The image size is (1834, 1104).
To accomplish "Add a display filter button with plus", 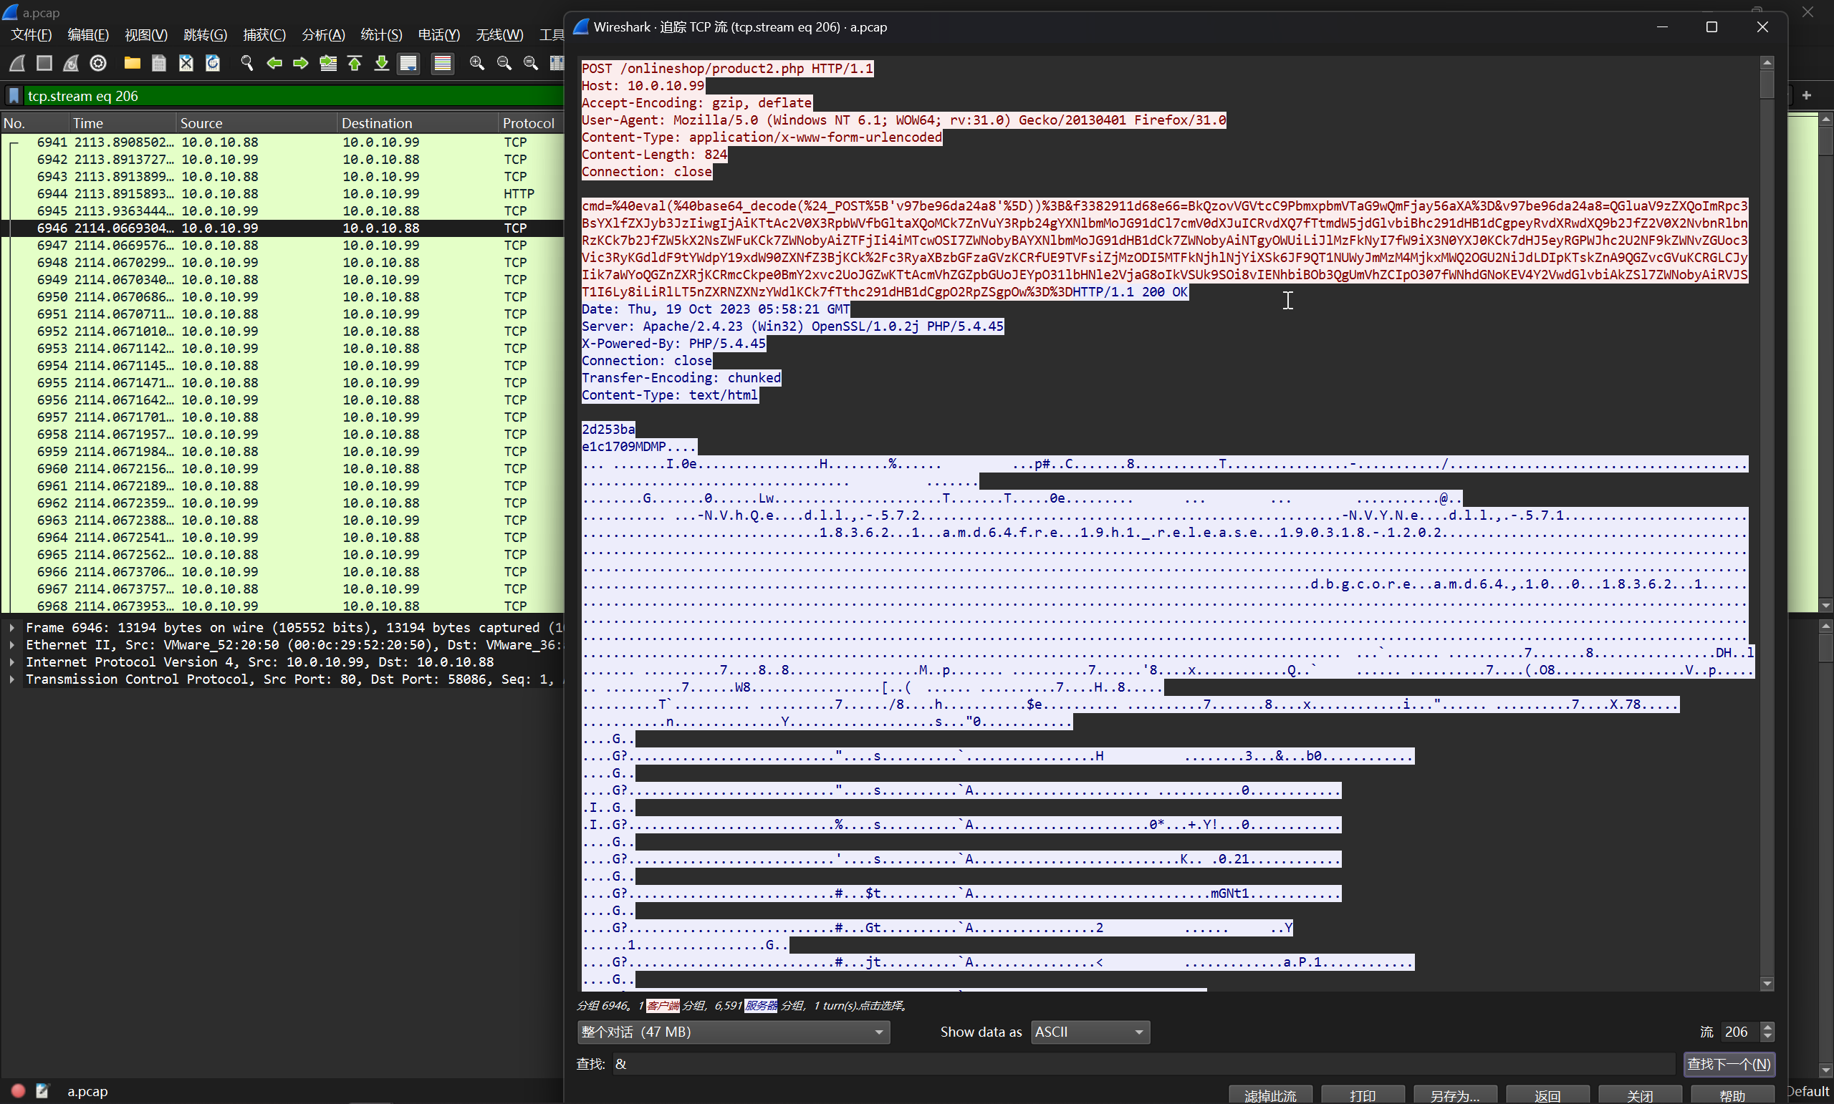I will tap(1807, 95).
